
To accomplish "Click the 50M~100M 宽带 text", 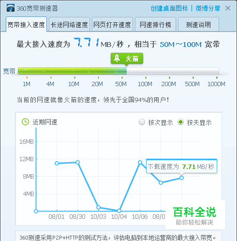I will 190,45.
